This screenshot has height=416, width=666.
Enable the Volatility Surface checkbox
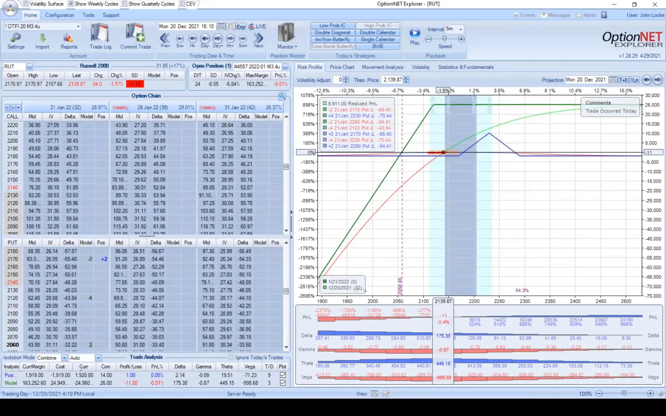pos(26,4)
